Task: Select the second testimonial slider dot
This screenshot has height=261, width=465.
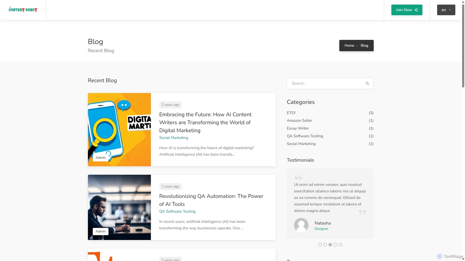Action: pos(325,245)
